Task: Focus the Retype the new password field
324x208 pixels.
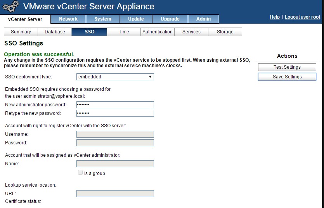Action: [x=115, y=113]
